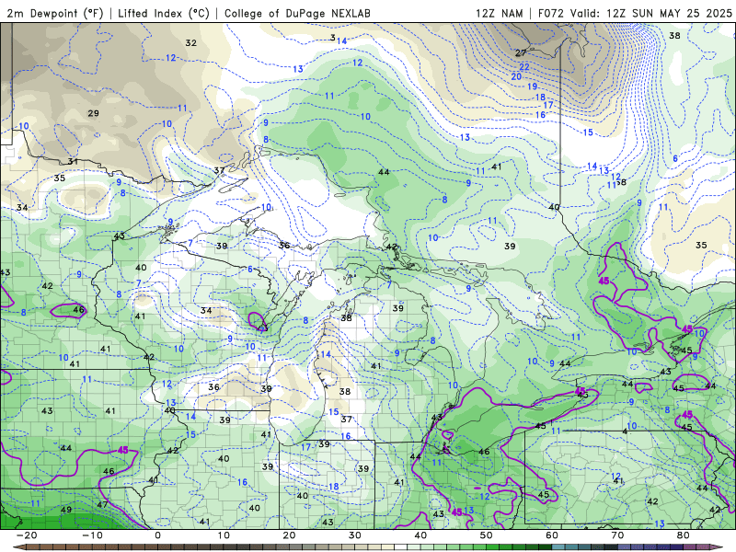The image size is (736, 552).
Task: Click the black dewpoint value 31 on the map
Action: pos(73,162)
